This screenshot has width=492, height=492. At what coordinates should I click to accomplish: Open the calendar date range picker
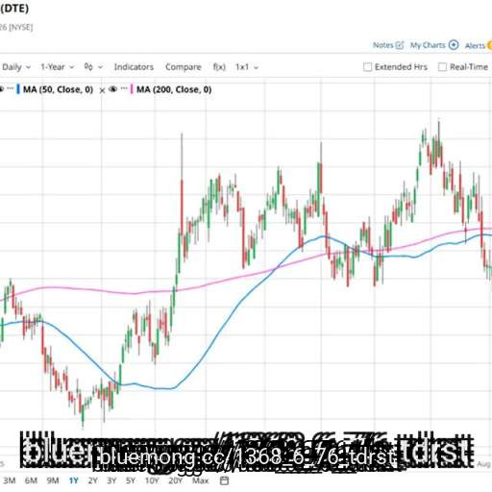pos(225,480)
